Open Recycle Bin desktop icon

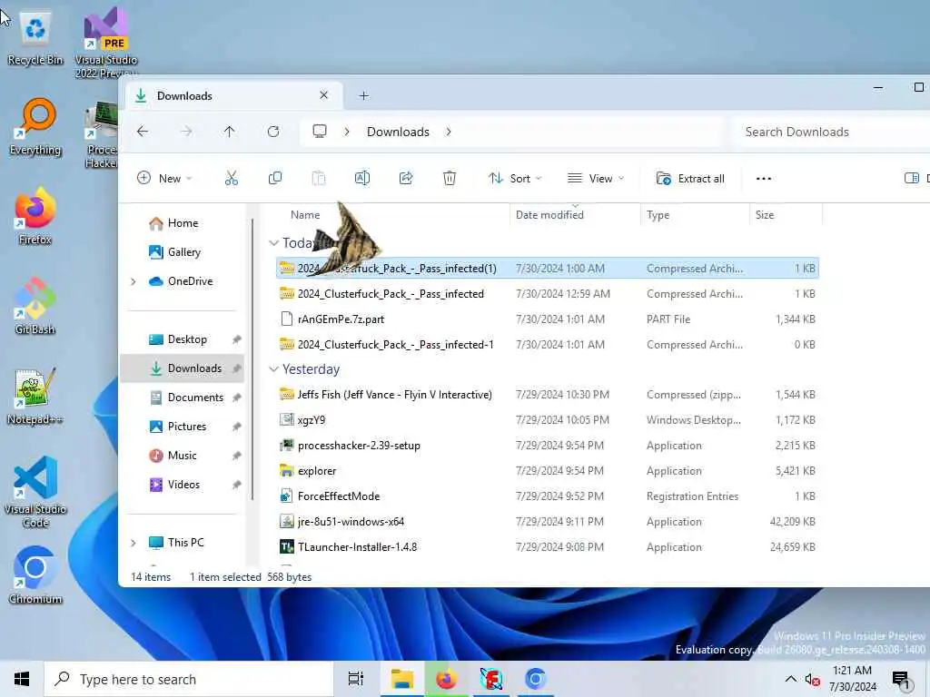click(35, 39)
